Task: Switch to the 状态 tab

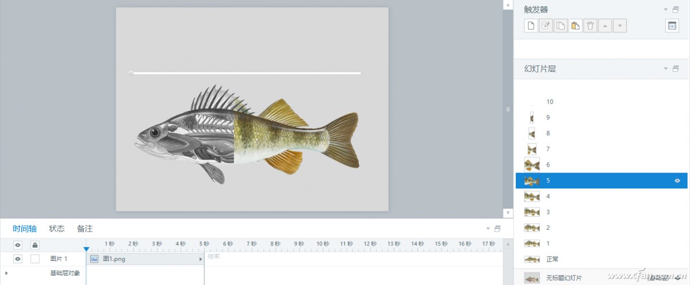Action: click(57, 229)
